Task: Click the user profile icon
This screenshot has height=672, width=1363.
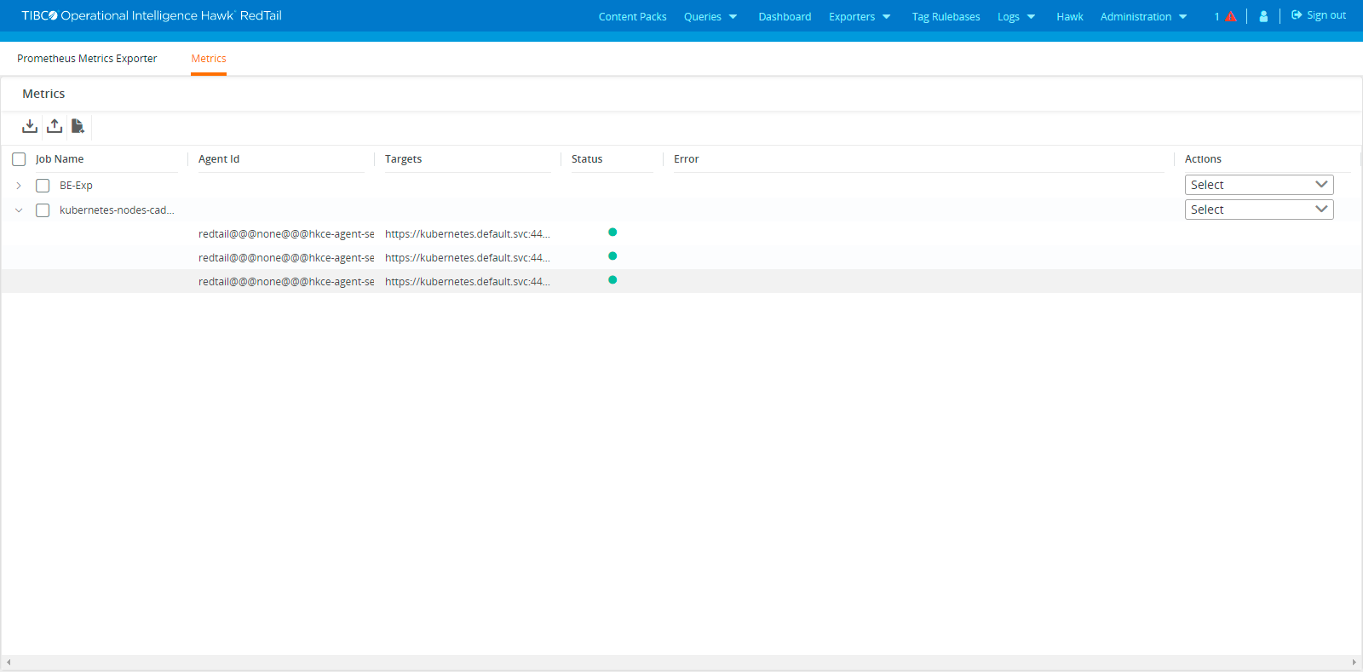Action: point(1263,16)
